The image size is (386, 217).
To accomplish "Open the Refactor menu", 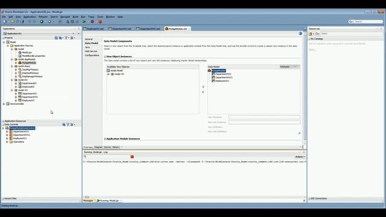I will click(43, 17).
